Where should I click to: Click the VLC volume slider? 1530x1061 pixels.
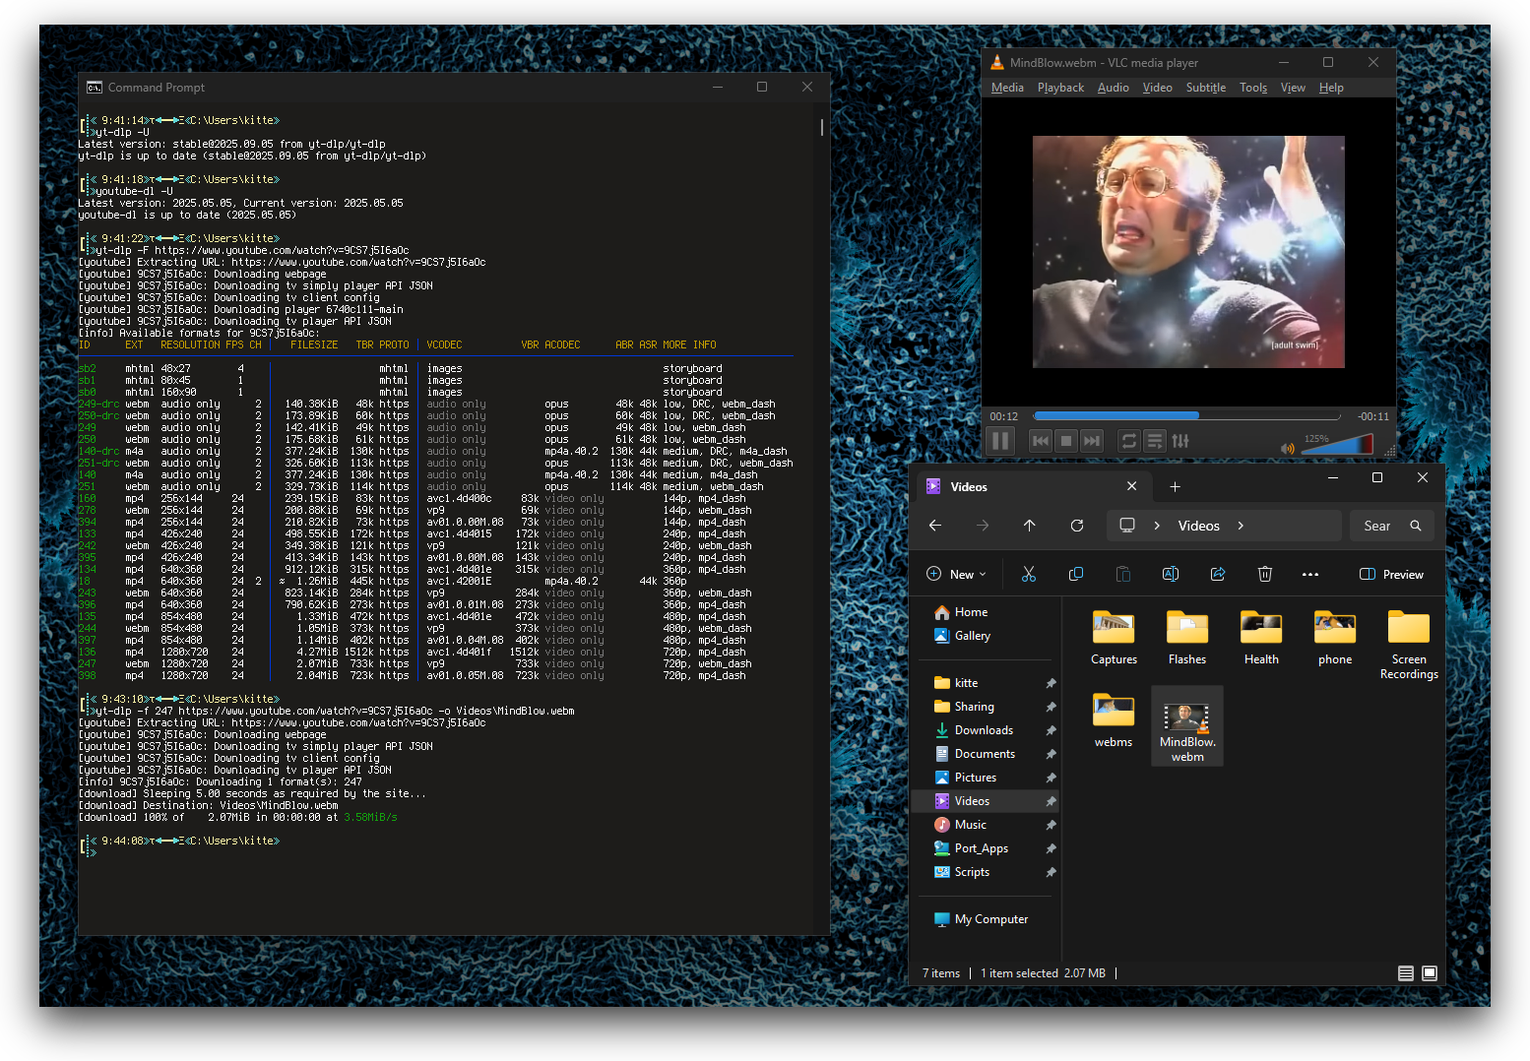1337,446
